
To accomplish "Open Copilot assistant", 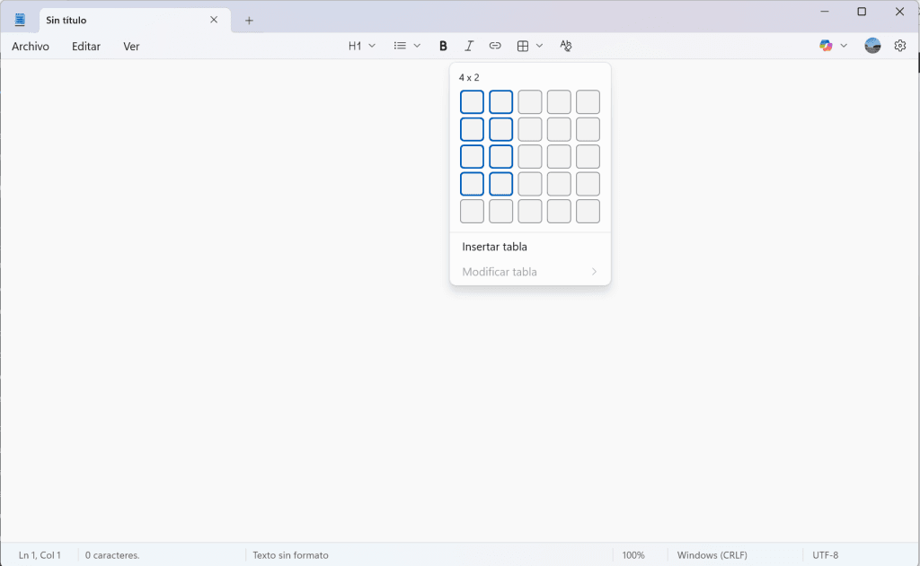I will click(x=827, y=45).
